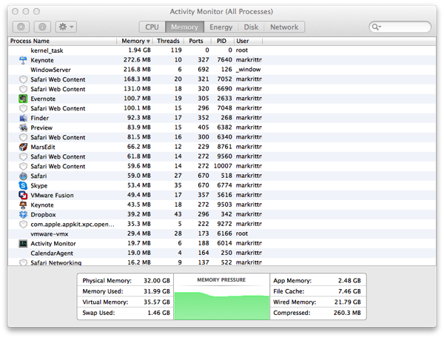
Task: Click the Safari Web Content shield icon with PID 9560
Action: pyautogui.click(x=23, y=156)
